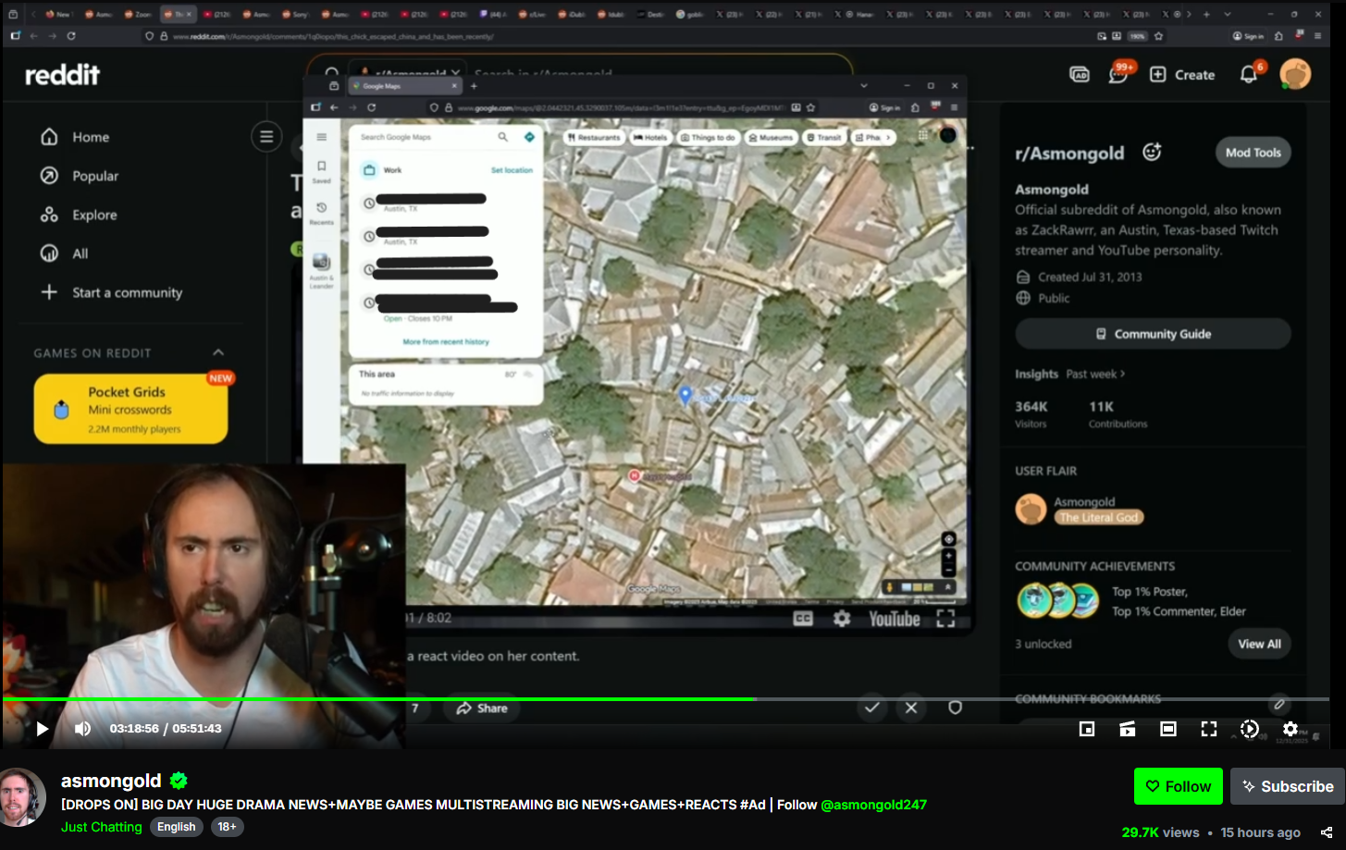Select the Transit filter chip on map
Screen dimensions: 1346x850
(824, 137)
